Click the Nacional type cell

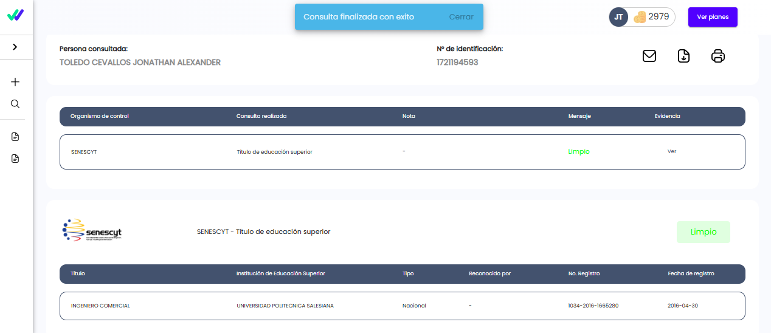coord(414,306)
